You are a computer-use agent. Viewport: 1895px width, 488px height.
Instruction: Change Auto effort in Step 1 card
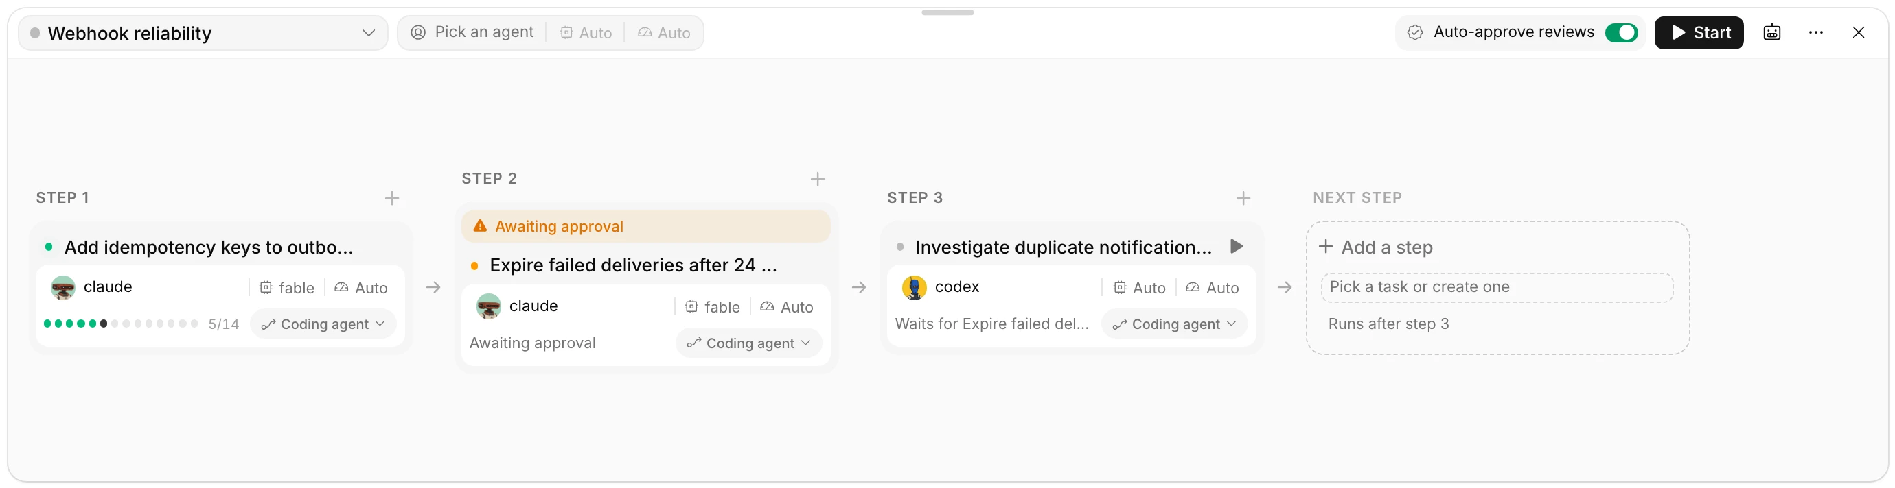click(360, 288)
